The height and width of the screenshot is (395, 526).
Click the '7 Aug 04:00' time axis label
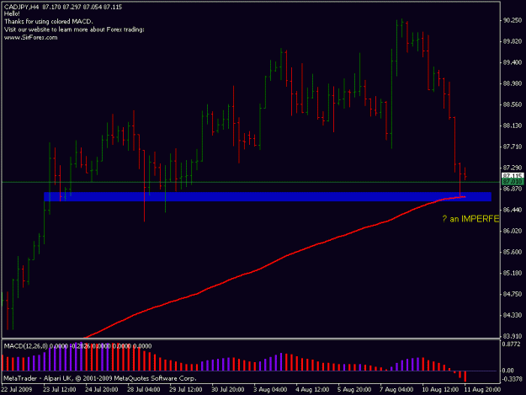pyautogui.click(x=396, y=390)
